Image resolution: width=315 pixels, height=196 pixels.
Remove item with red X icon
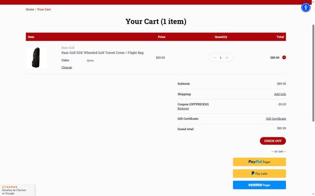pos(284,58)
